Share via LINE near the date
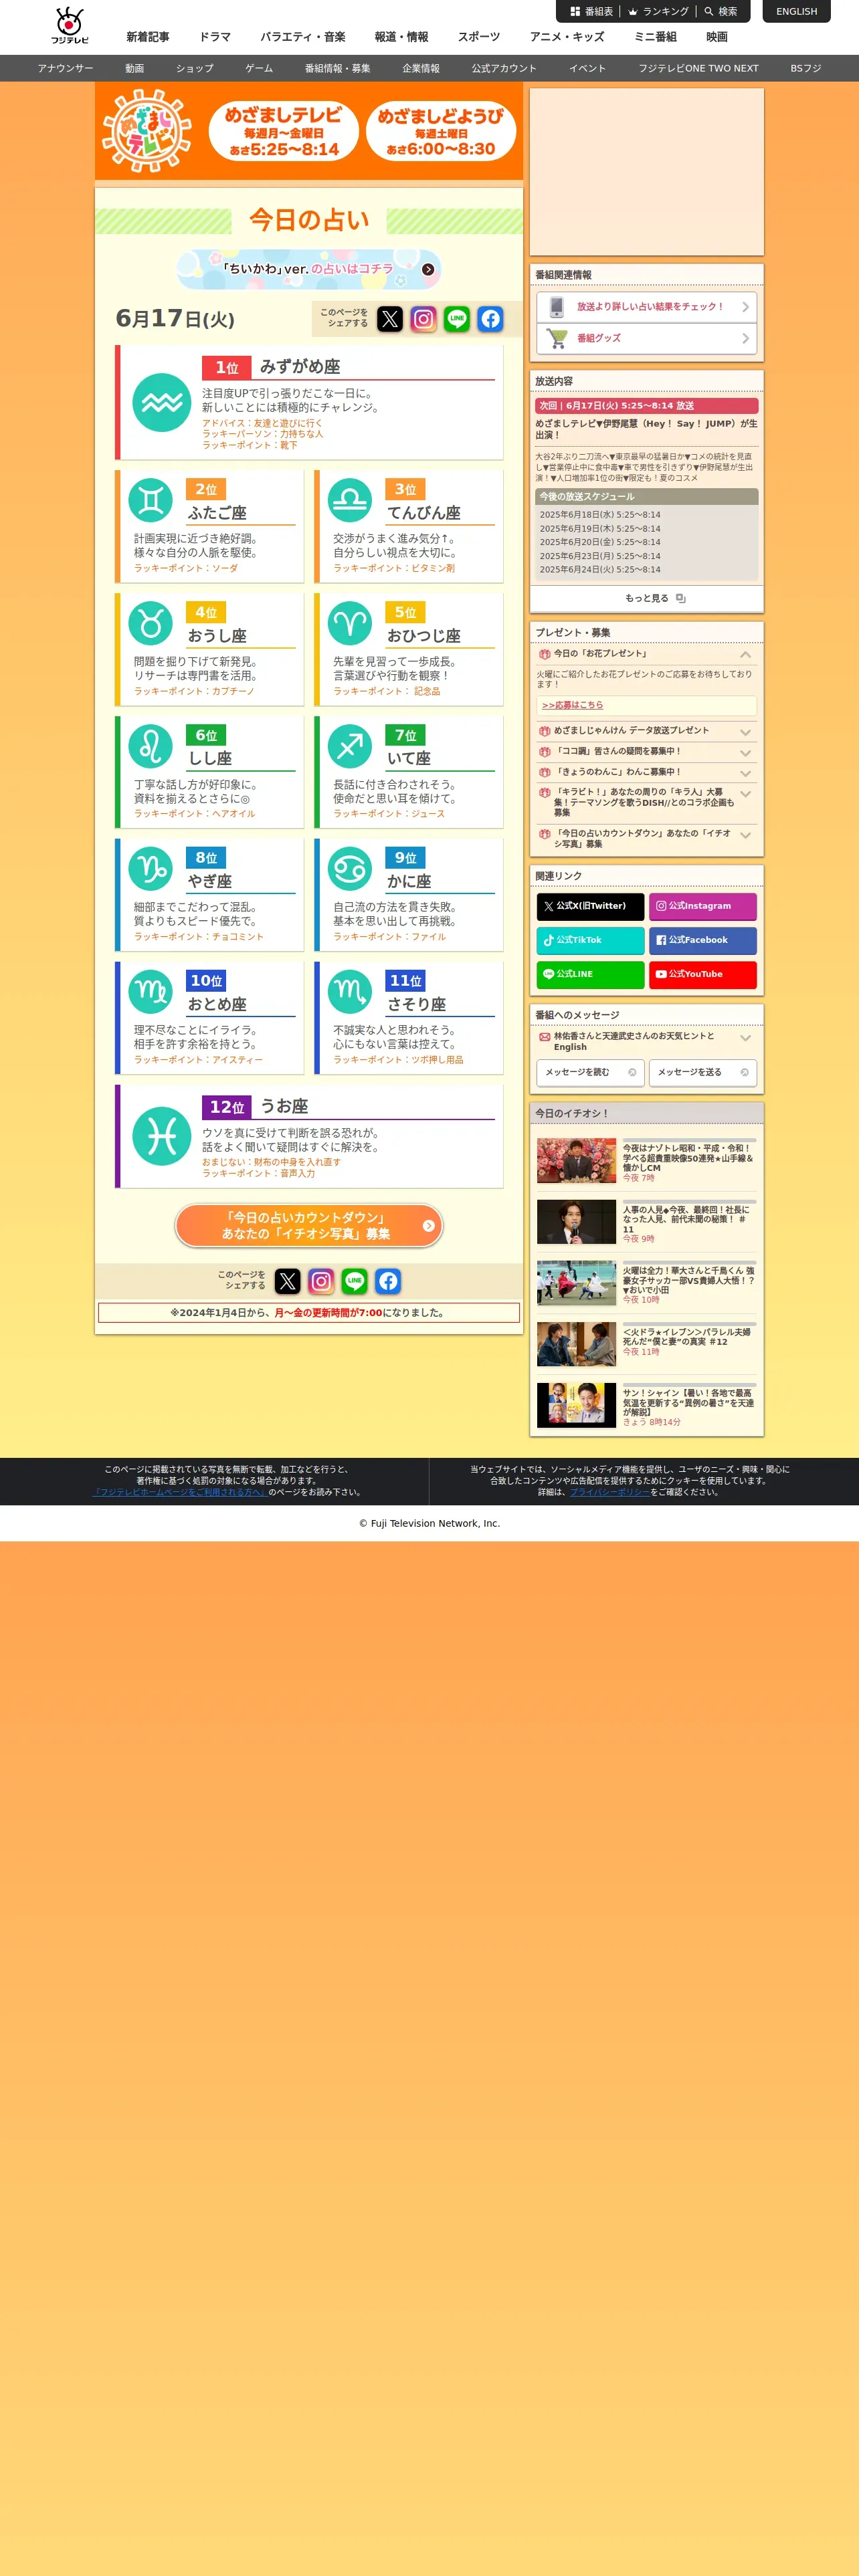Viewport: 859px width, 2576px height. (x=457, y=319)
